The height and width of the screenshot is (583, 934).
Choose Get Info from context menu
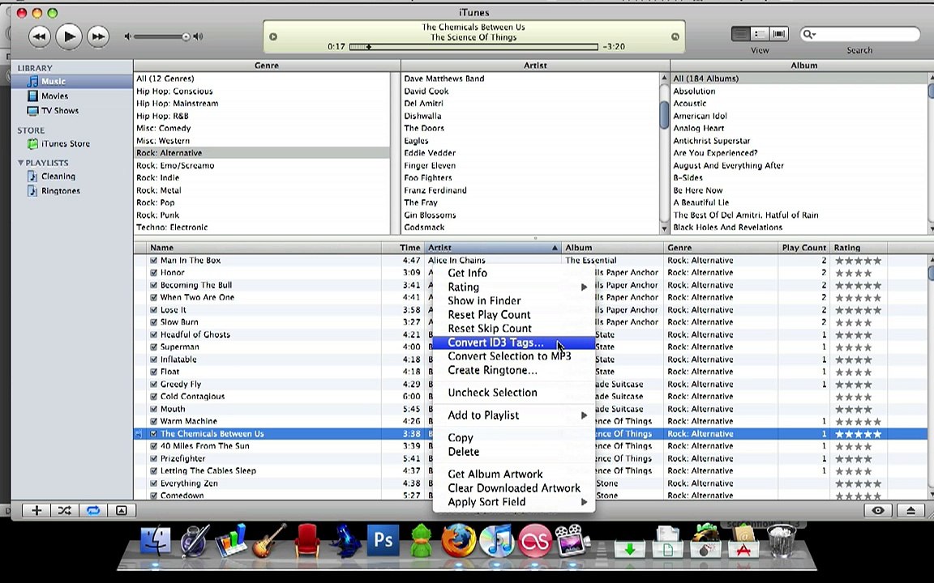pyautogui.click(x=513, y=273)
